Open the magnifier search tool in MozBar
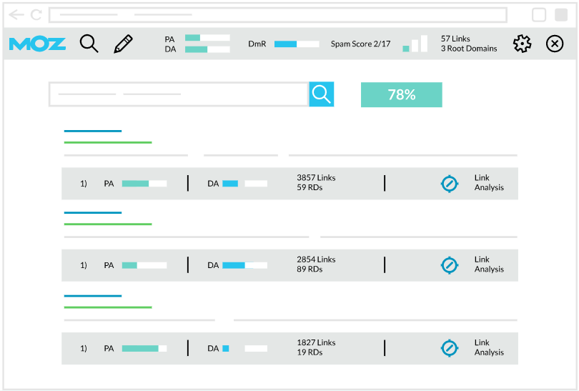This screenshot has height=391, width=579. pyautogui.click(x=89, y=44)
